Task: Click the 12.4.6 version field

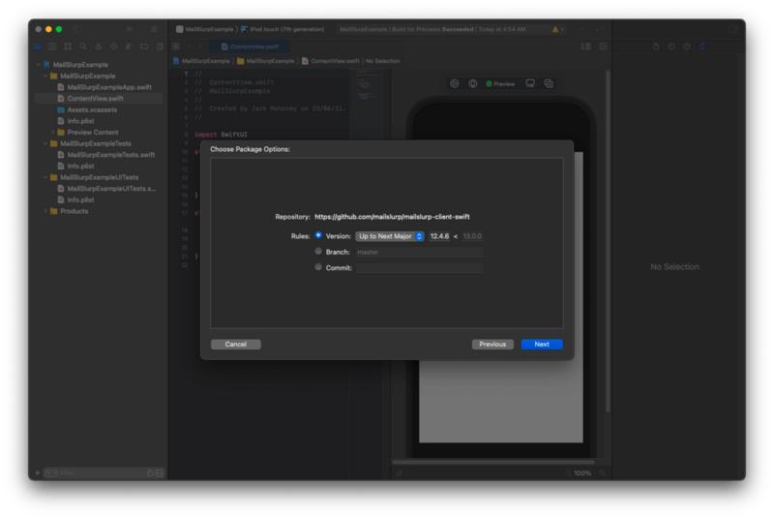Action: point(439,236)
